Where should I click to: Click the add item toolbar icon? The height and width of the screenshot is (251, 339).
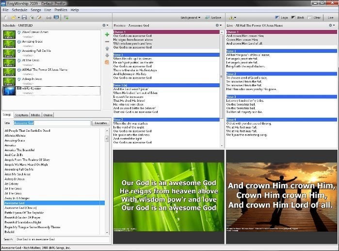click(32, 17)
